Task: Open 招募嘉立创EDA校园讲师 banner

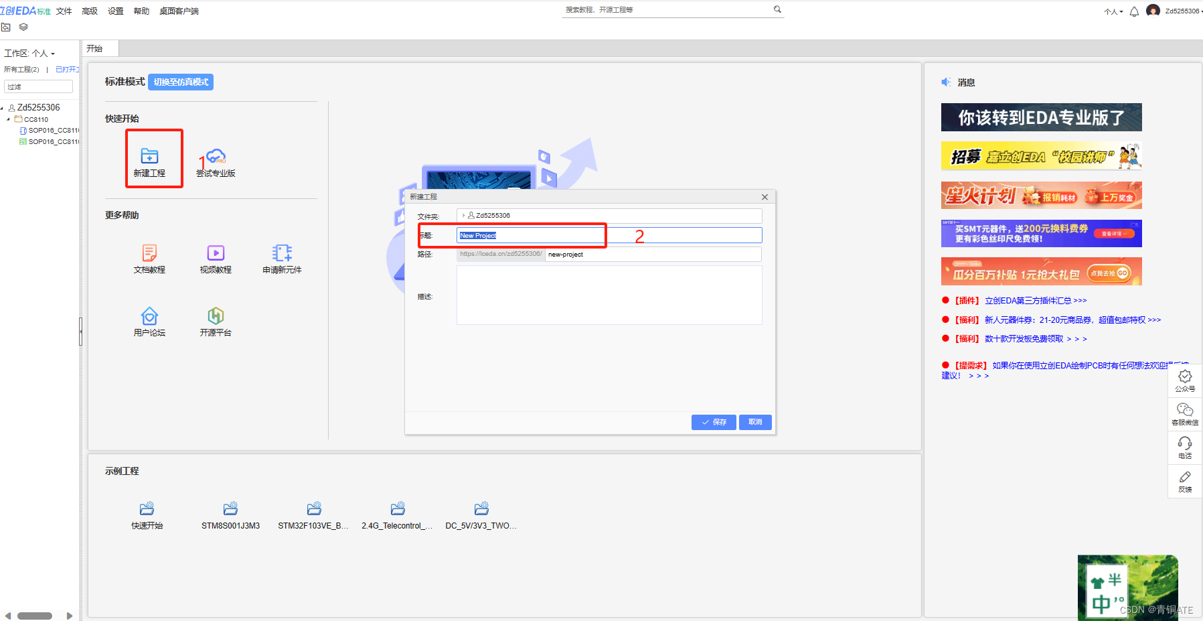Action: (x=1041, y=156)
